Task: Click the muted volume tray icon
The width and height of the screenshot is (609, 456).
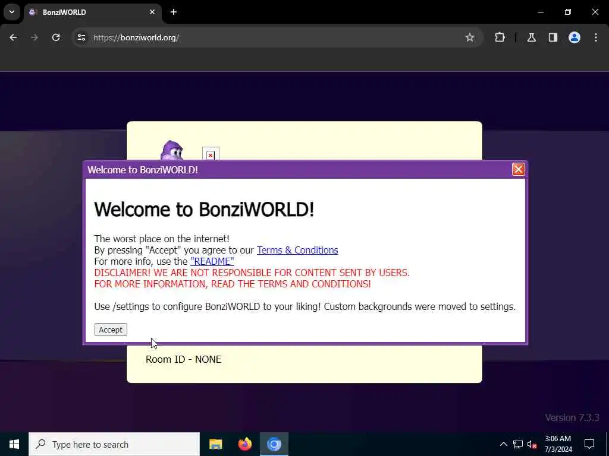Action: (x=532, y=444)
